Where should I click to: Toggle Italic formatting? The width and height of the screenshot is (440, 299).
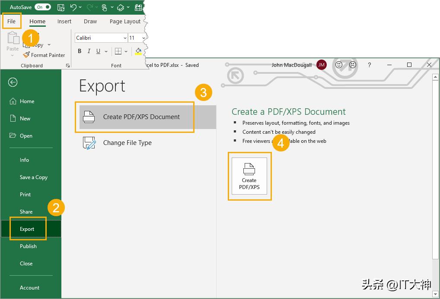pyautogui.click(x=89, y=51)
